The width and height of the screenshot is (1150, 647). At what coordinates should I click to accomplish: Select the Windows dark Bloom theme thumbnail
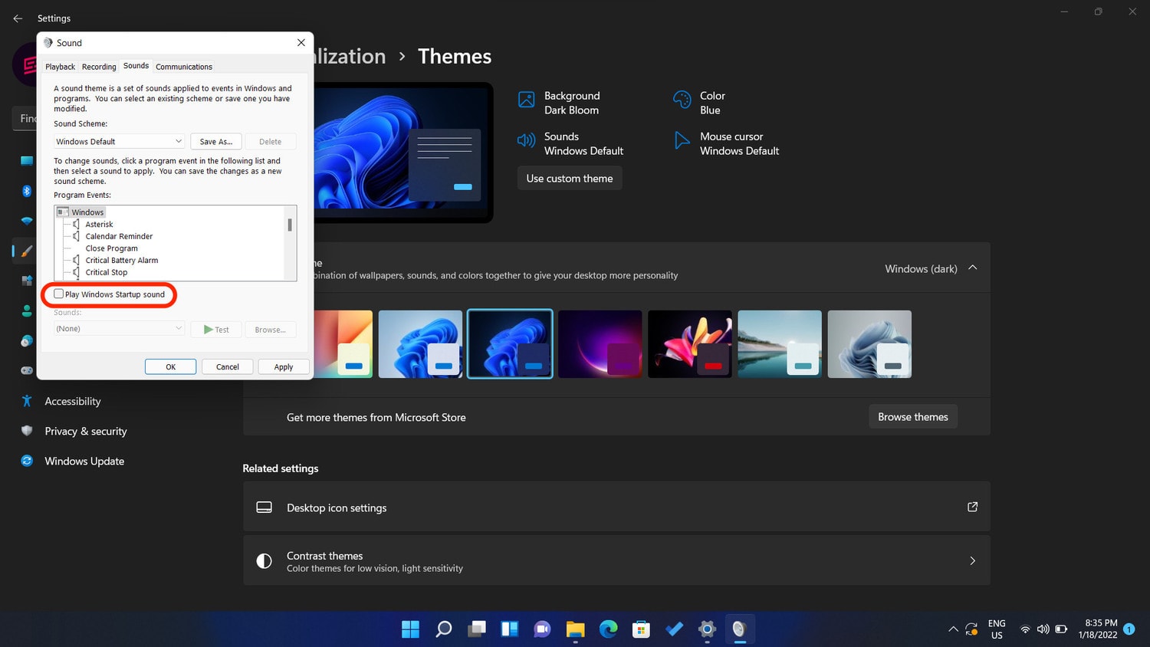[510, 344]
